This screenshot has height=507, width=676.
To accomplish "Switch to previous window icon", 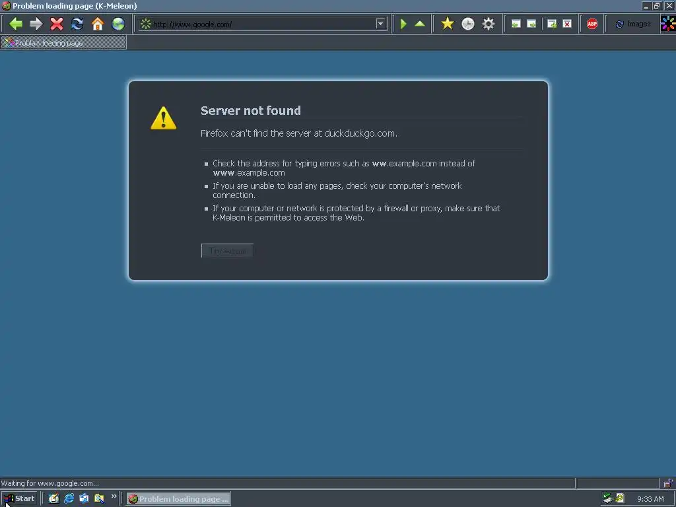I will point(516,24).
